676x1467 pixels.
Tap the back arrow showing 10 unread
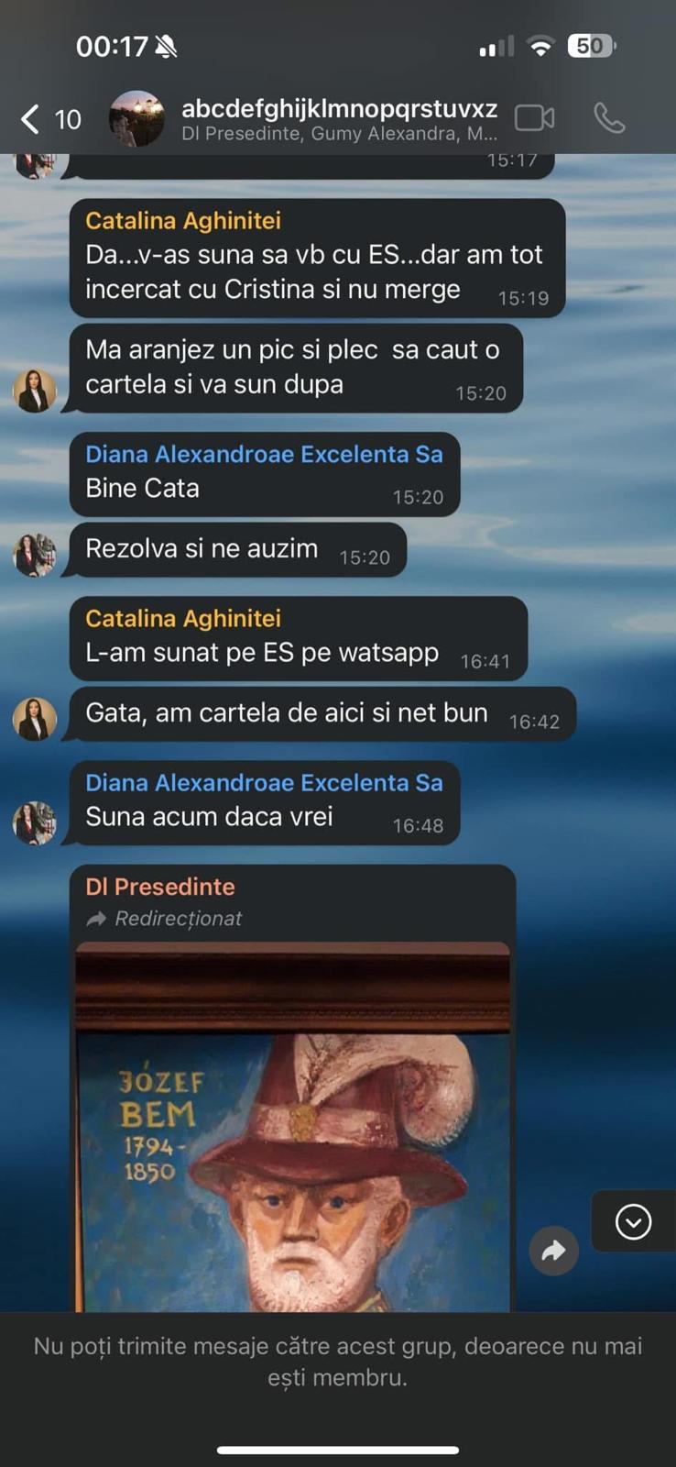[51, 119]
